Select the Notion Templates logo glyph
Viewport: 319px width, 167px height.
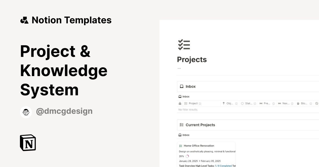24,20
